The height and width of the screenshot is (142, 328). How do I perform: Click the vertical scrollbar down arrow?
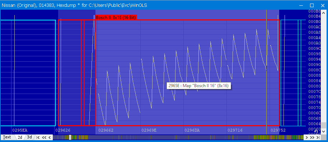click(x=324, y=132)
